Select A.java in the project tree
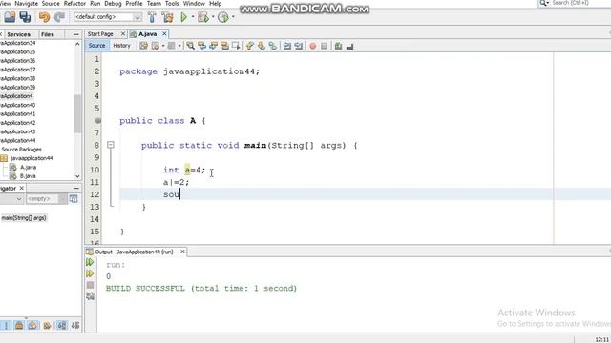This screenshot has width=611, height=343. (28, 168)
